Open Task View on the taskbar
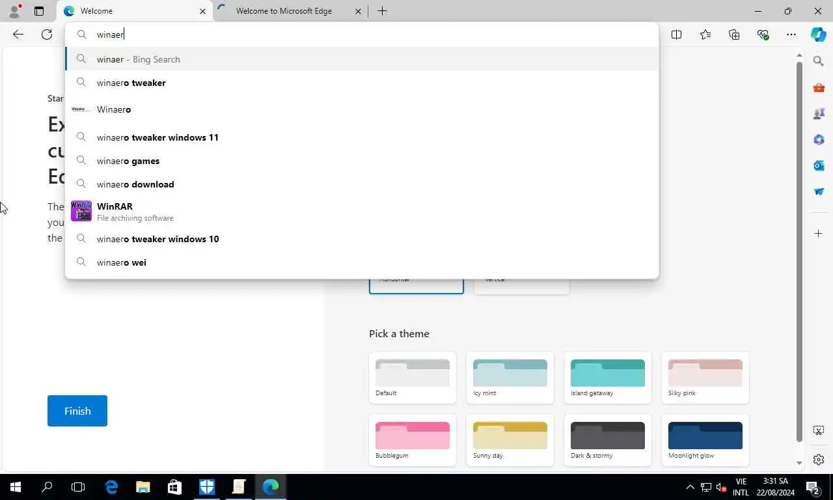 pos(78,487)
